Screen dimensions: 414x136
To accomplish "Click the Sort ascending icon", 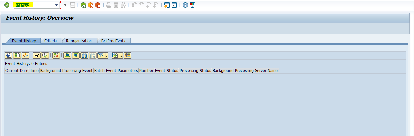I will 67,55.
